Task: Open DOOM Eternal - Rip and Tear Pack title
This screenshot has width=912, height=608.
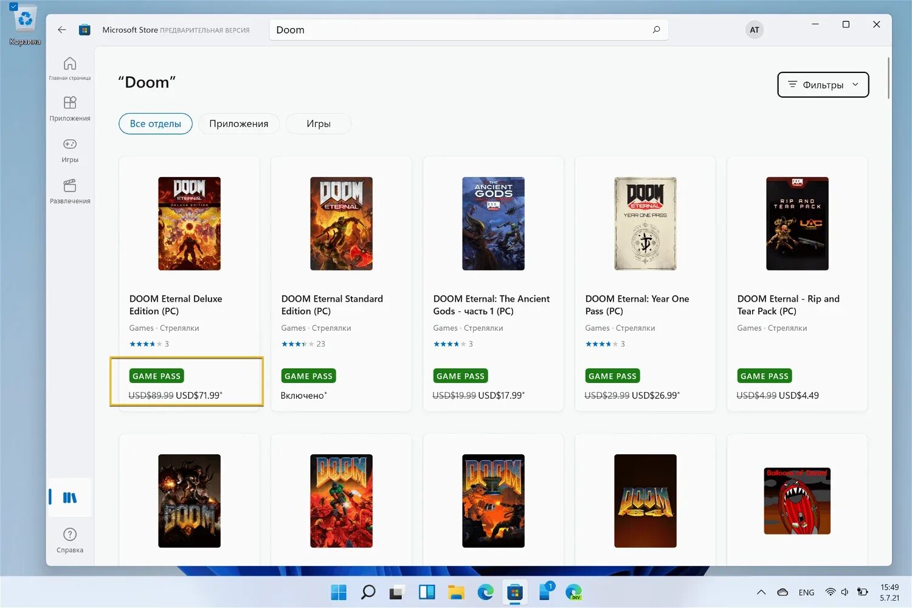Action: pos(789,305)
